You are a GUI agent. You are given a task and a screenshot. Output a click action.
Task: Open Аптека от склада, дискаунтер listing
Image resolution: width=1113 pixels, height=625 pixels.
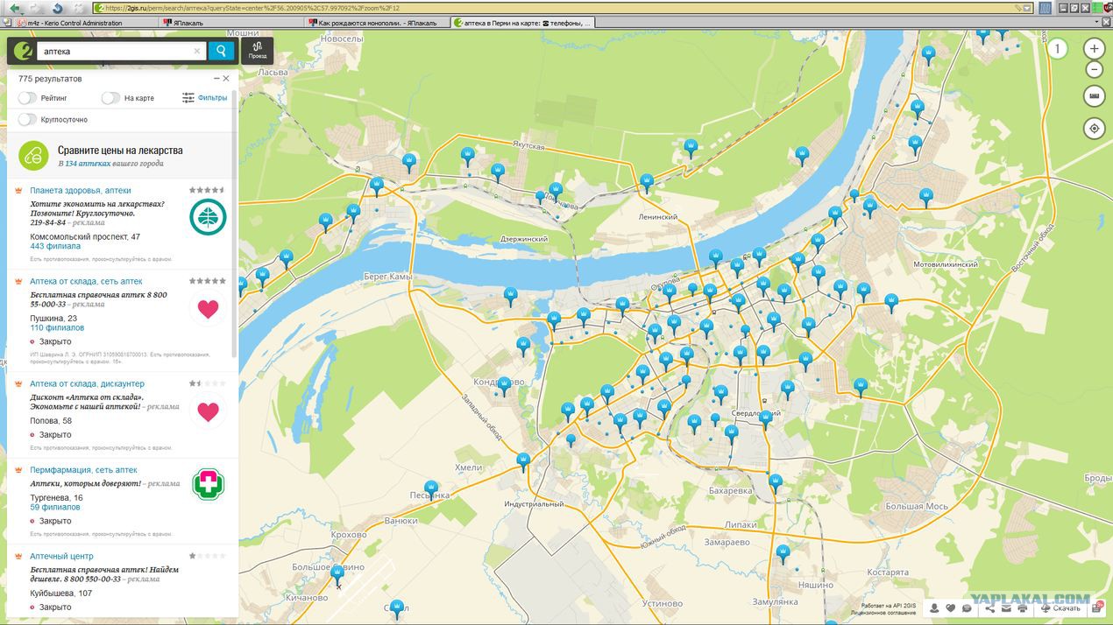[x=87, y=383]
